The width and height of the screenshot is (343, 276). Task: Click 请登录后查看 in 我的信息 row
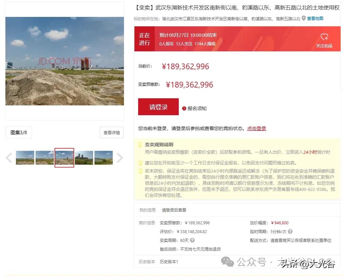(174, 210)
